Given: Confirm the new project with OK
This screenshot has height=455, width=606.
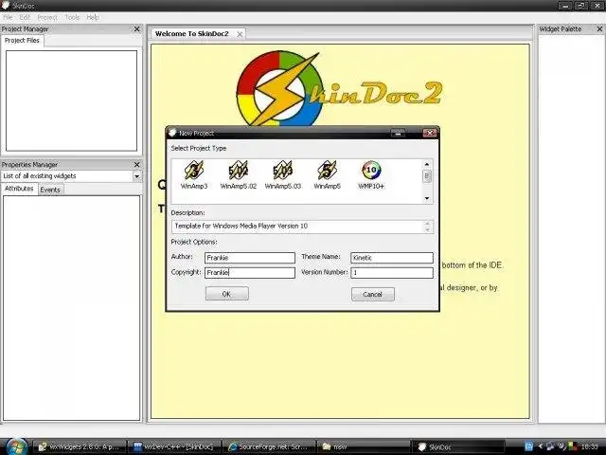Looking at the screenshot, I should 227,294.
